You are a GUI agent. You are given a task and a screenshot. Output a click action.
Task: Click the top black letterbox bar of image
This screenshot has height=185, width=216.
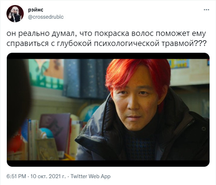(x=108, y=56)
